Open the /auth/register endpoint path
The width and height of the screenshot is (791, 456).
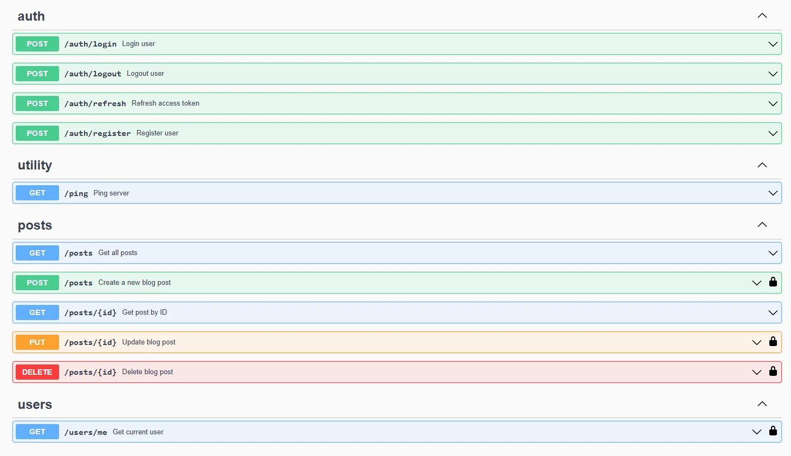98,133
